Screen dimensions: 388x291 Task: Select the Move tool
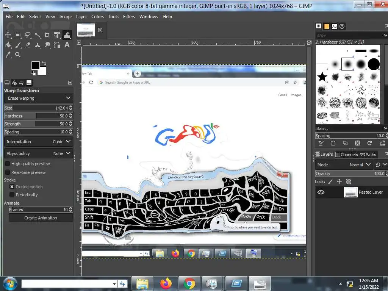click(x=8, y=35)
